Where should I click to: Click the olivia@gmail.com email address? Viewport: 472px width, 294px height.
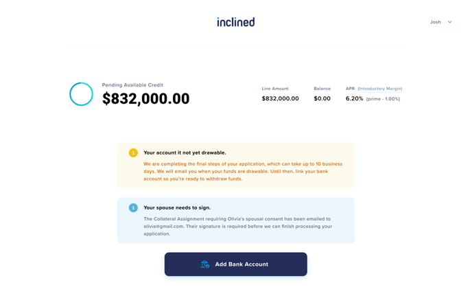163,226
